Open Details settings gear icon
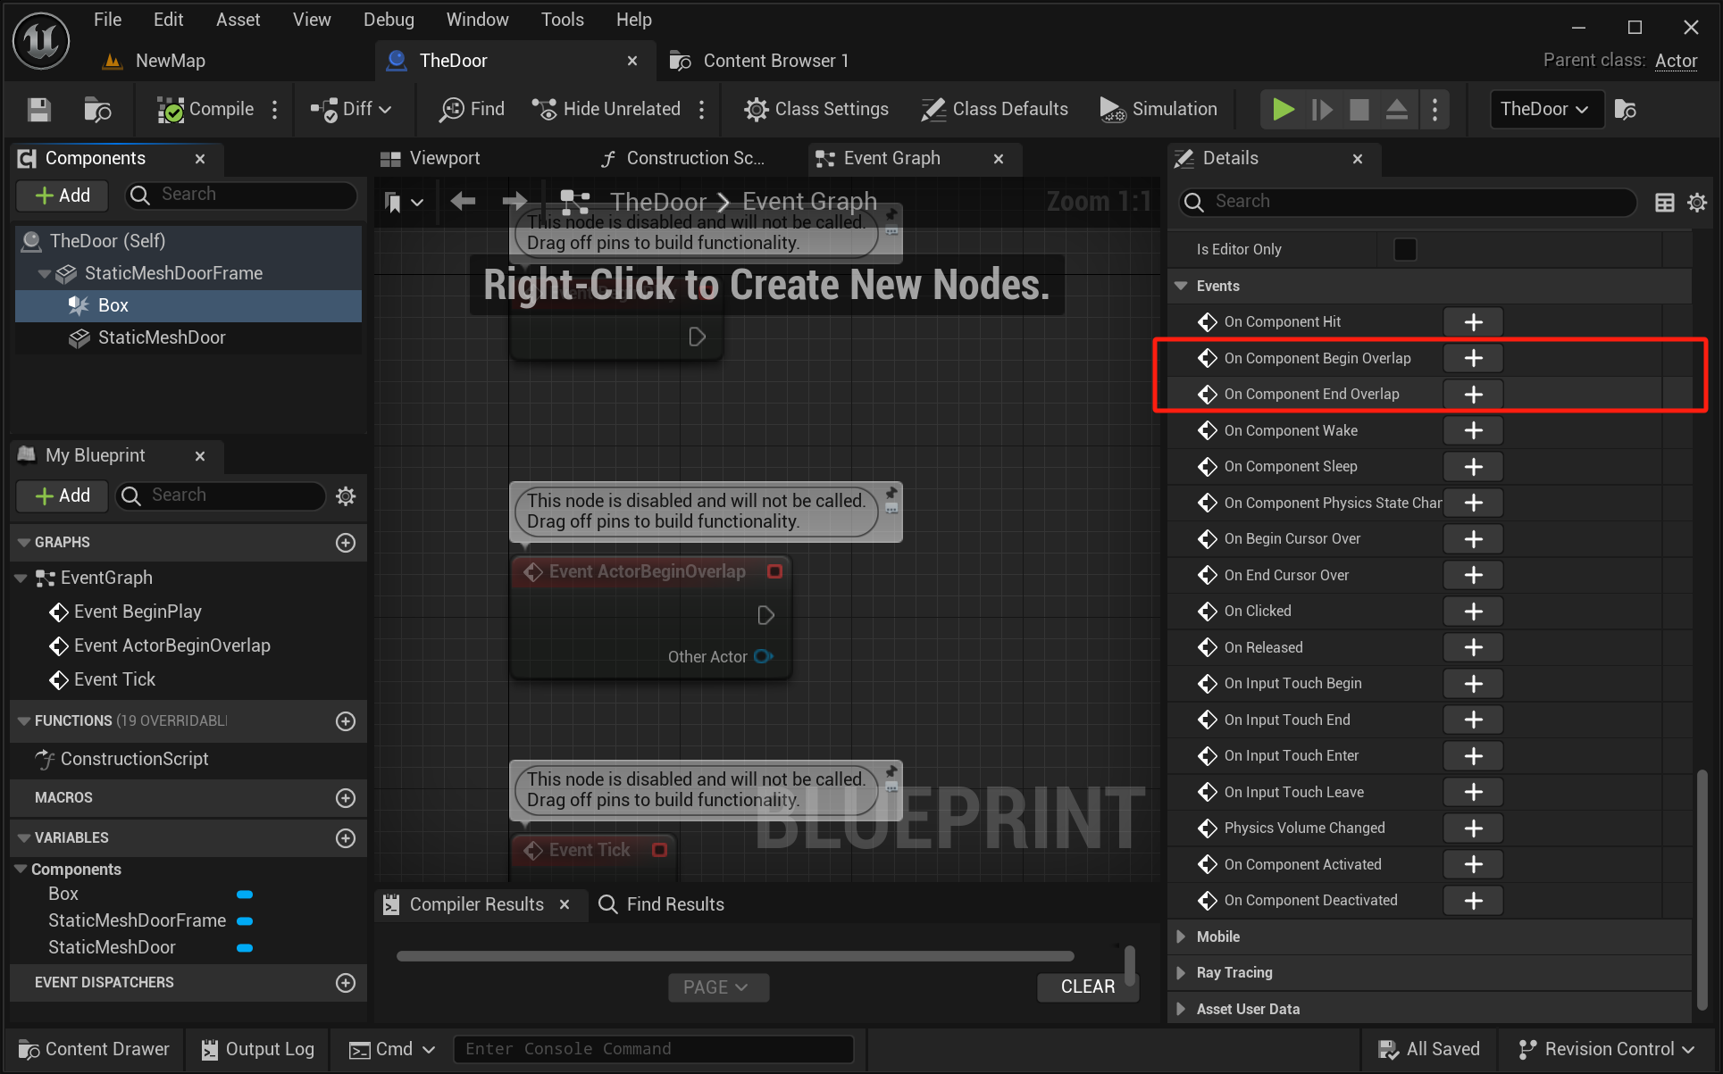The width and height of the screenshot is (1723, 1074). [x=1697, y=203]
